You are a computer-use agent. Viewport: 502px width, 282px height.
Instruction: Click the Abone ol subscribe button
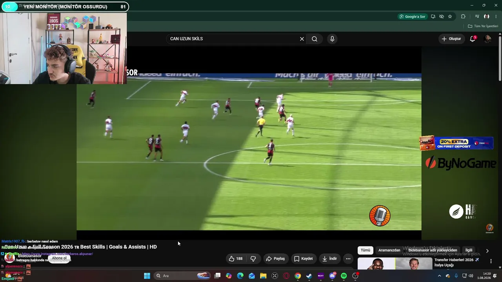(59, 258)
